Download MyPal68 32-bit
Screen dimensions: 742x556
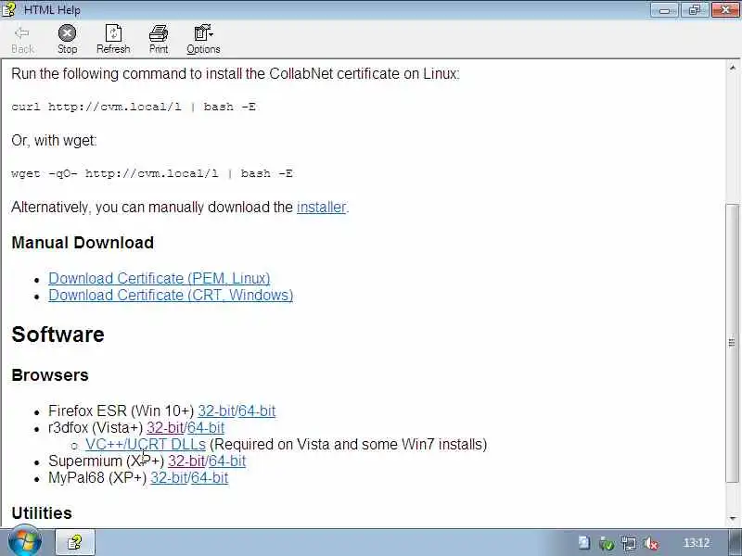[x=169, y=477]
